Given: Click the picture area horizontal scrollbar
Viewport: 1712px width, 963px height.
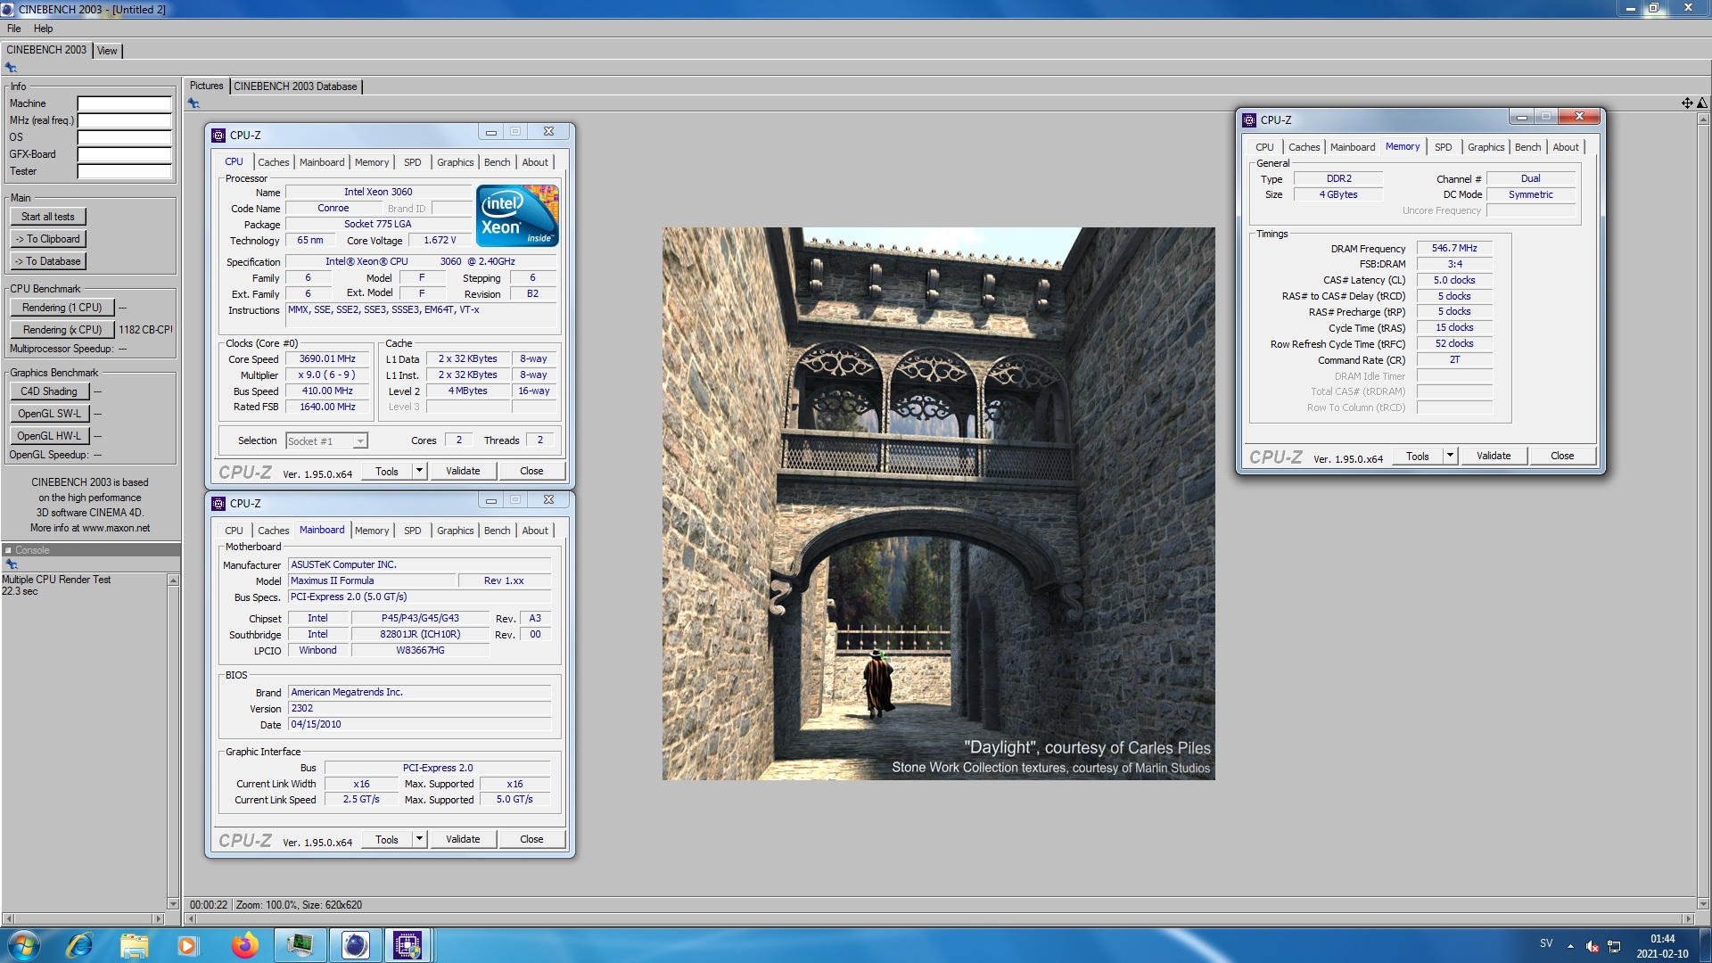Looking at the screenshot, I should pos(939,918).
